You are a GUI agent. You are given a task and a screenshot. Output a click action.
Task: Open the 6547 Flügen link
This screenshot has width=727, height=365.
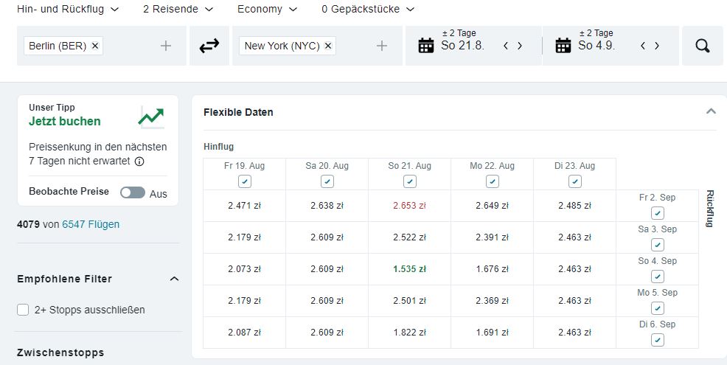click(x=91, y=224)
